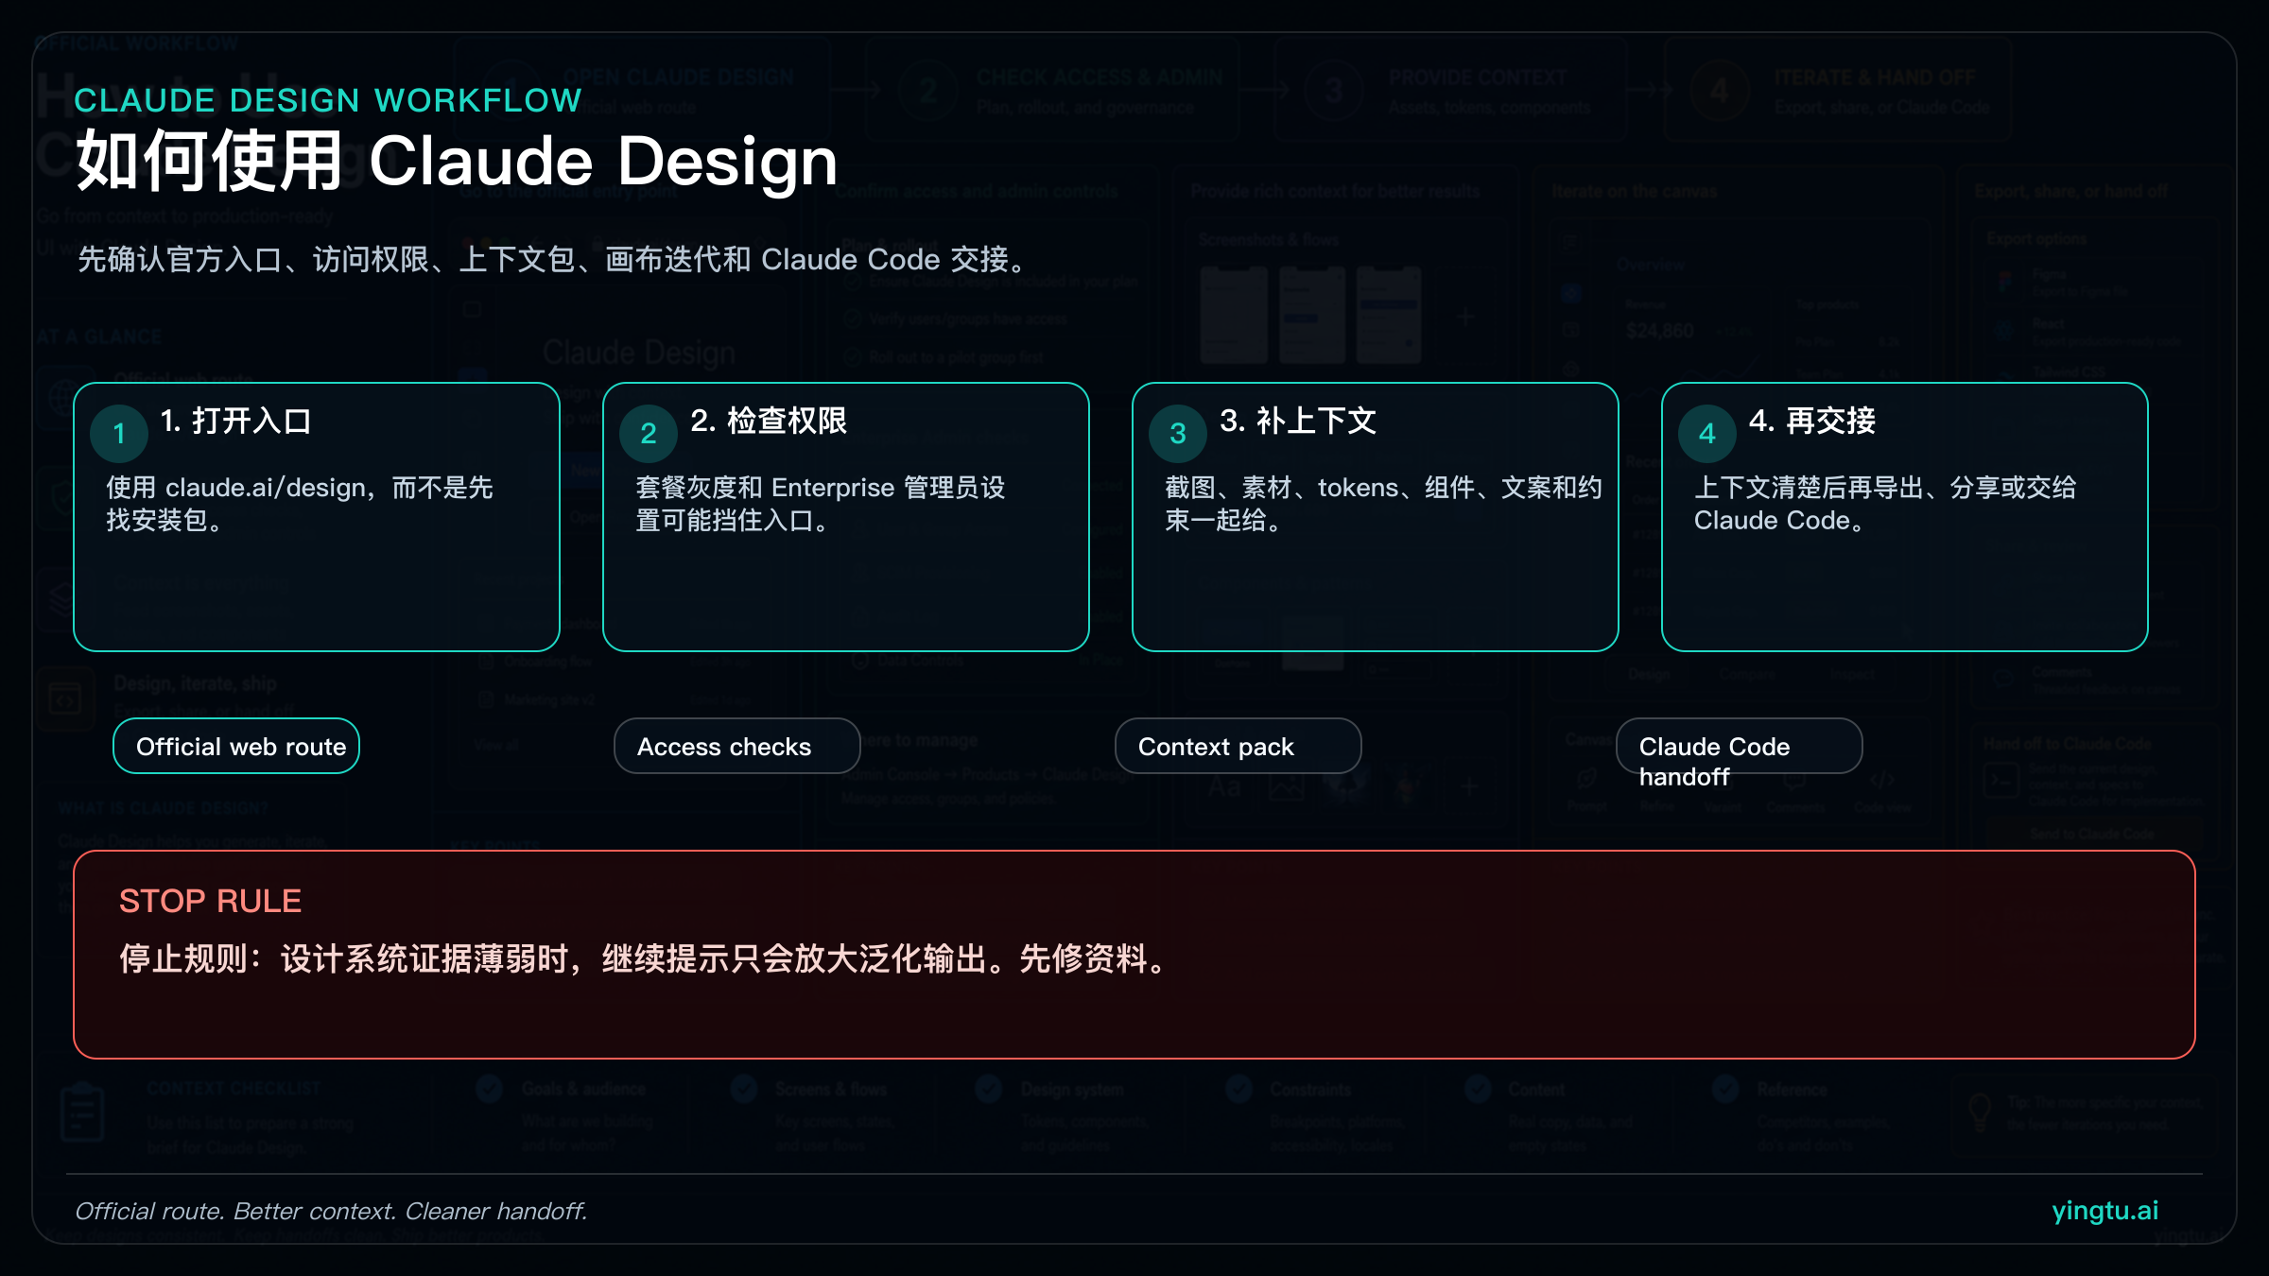Check 'Ensure Claude Design is included in your plan'
Screen dimensions: 2269x1276
pos(854,282)
